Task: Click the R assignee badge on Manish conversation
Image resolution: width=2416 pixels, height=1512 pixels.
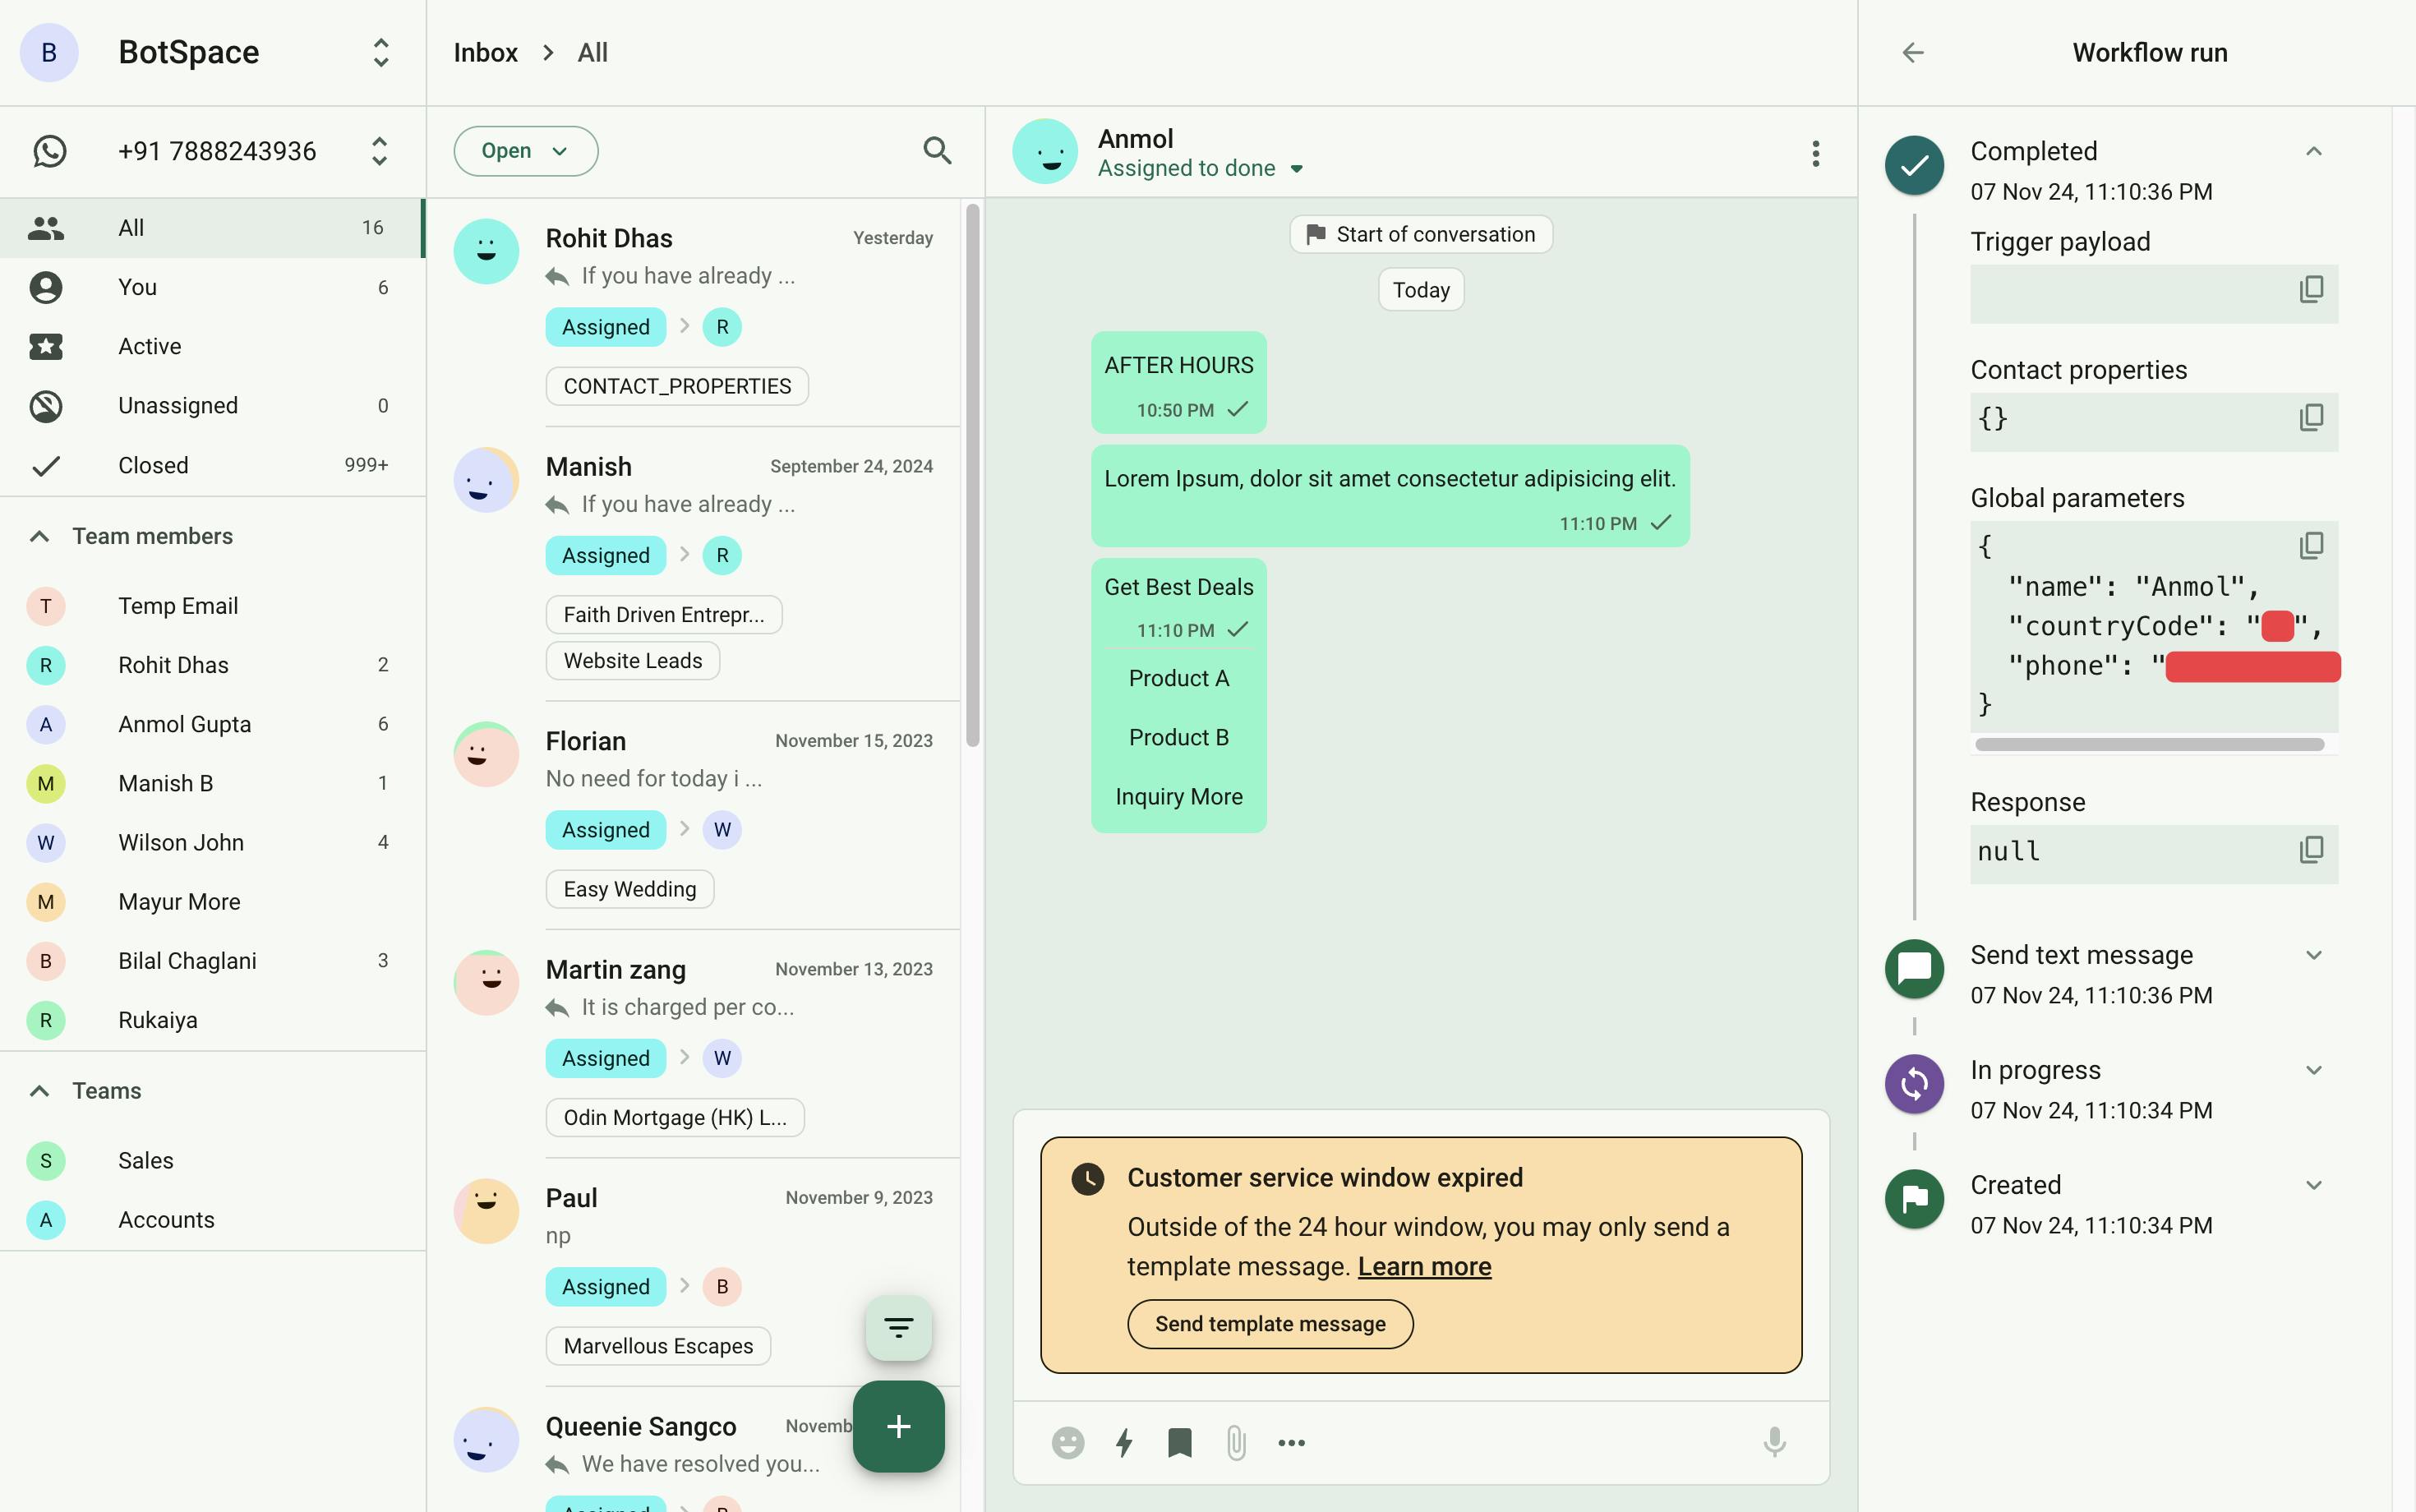Action: click(x=721, y=555)
